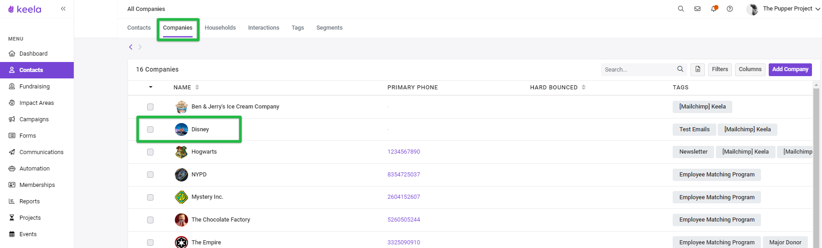The image size is (822, 248).
Task: Open the Columns button
Action: [750, 69]
